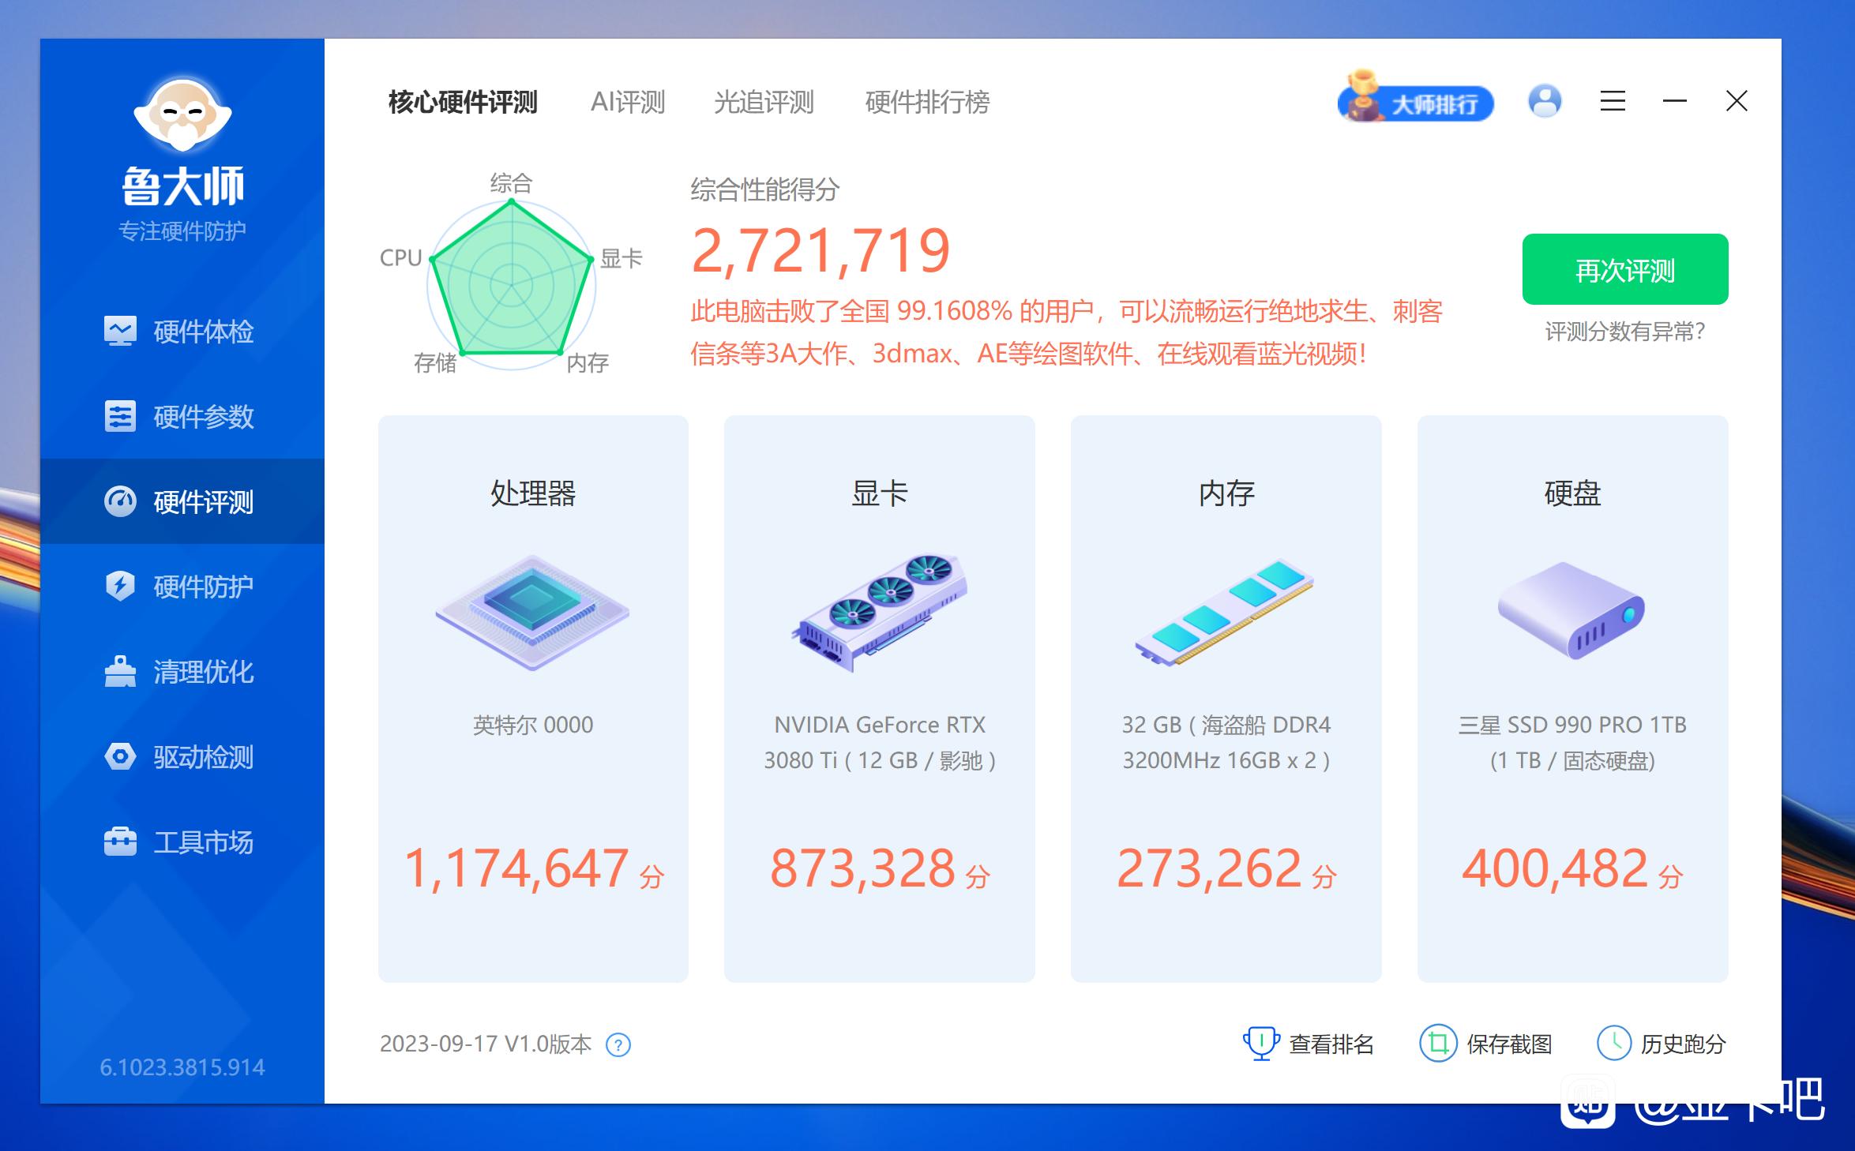
Task: Click the 32 GB 海盗船 DDR4 description
Action: tap(1226, 742)
